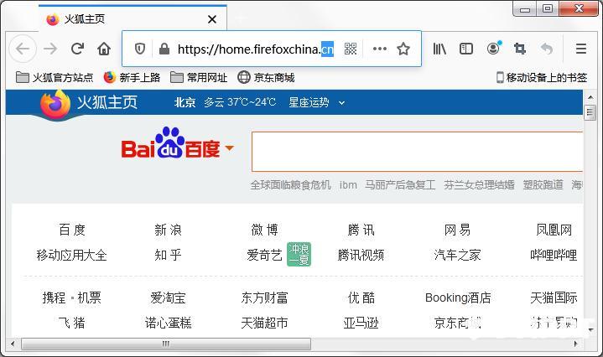Open the 新手上路 bookmark

pos(132,78)
